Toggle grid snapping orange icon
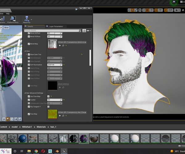 coord(147,10)
